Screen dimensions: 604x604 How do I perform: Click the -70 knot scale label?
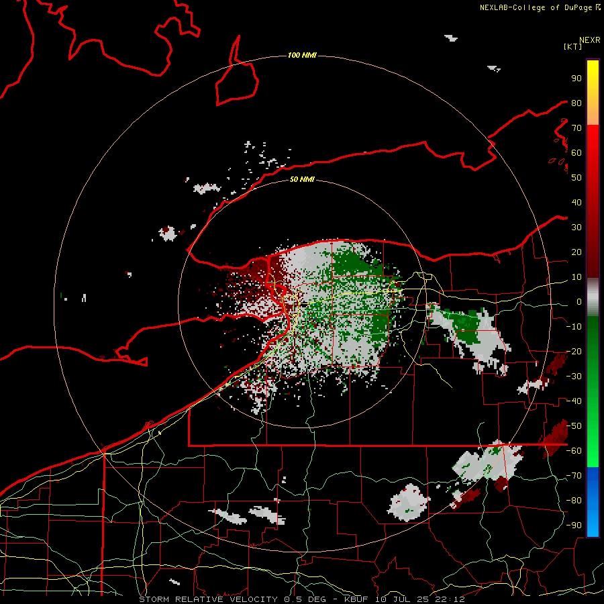pos(574,476)
